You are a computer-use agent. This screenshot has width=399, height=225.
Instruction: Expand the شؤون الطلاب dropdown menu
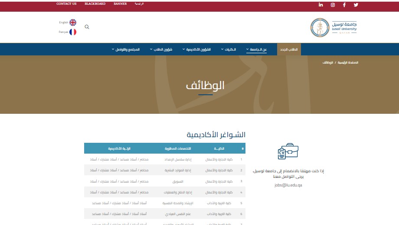tap(161, 49)
